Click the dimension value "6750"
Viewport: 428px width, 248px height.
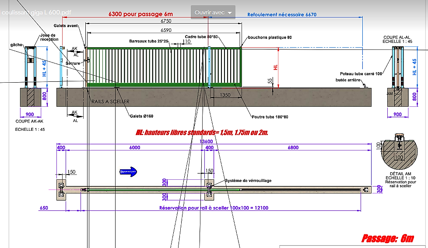166,21
